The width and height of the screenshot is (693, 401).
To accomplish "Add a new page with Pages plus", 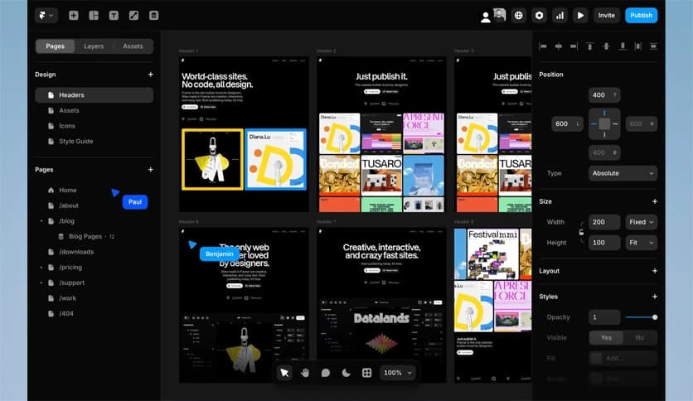I will click(x=151, y=170).
